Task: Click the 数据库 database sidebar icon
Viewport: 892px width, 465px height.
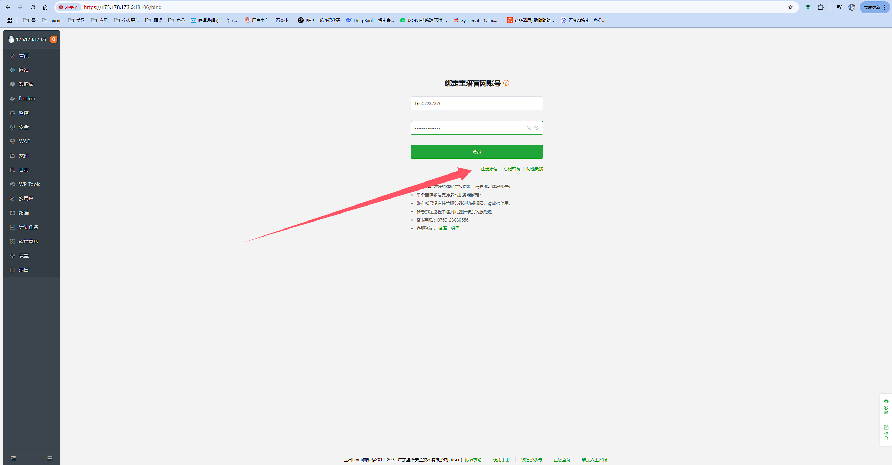Action: 13,84
